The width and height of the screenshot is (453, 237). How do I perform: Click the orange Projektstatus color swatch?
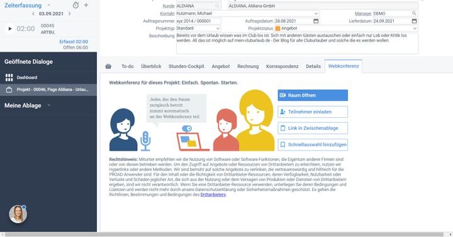point(277,28)
